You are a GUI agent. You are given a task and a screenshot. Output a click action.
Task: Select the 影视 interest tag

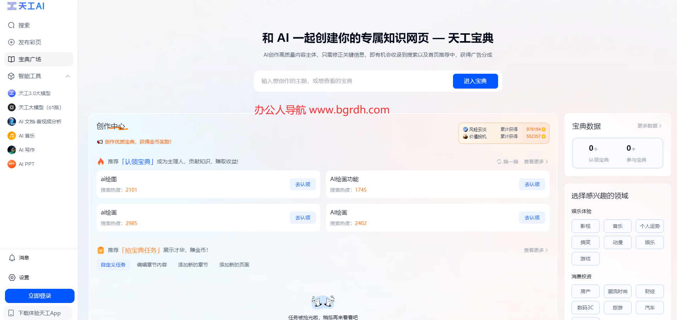coord(585,226)
